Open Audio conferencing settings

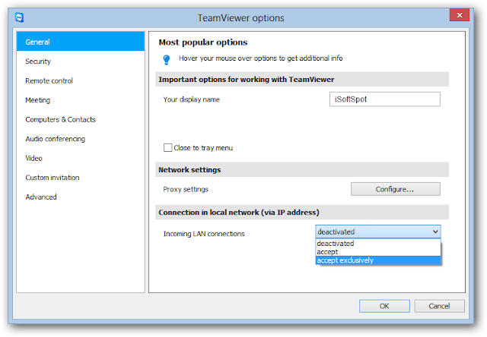click(81, 139)
